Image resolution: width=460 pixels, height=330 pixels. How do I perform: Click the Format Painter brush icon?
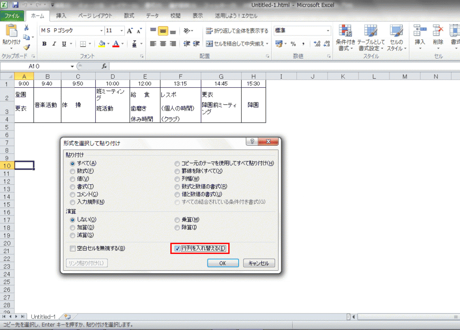click(27, 47)
